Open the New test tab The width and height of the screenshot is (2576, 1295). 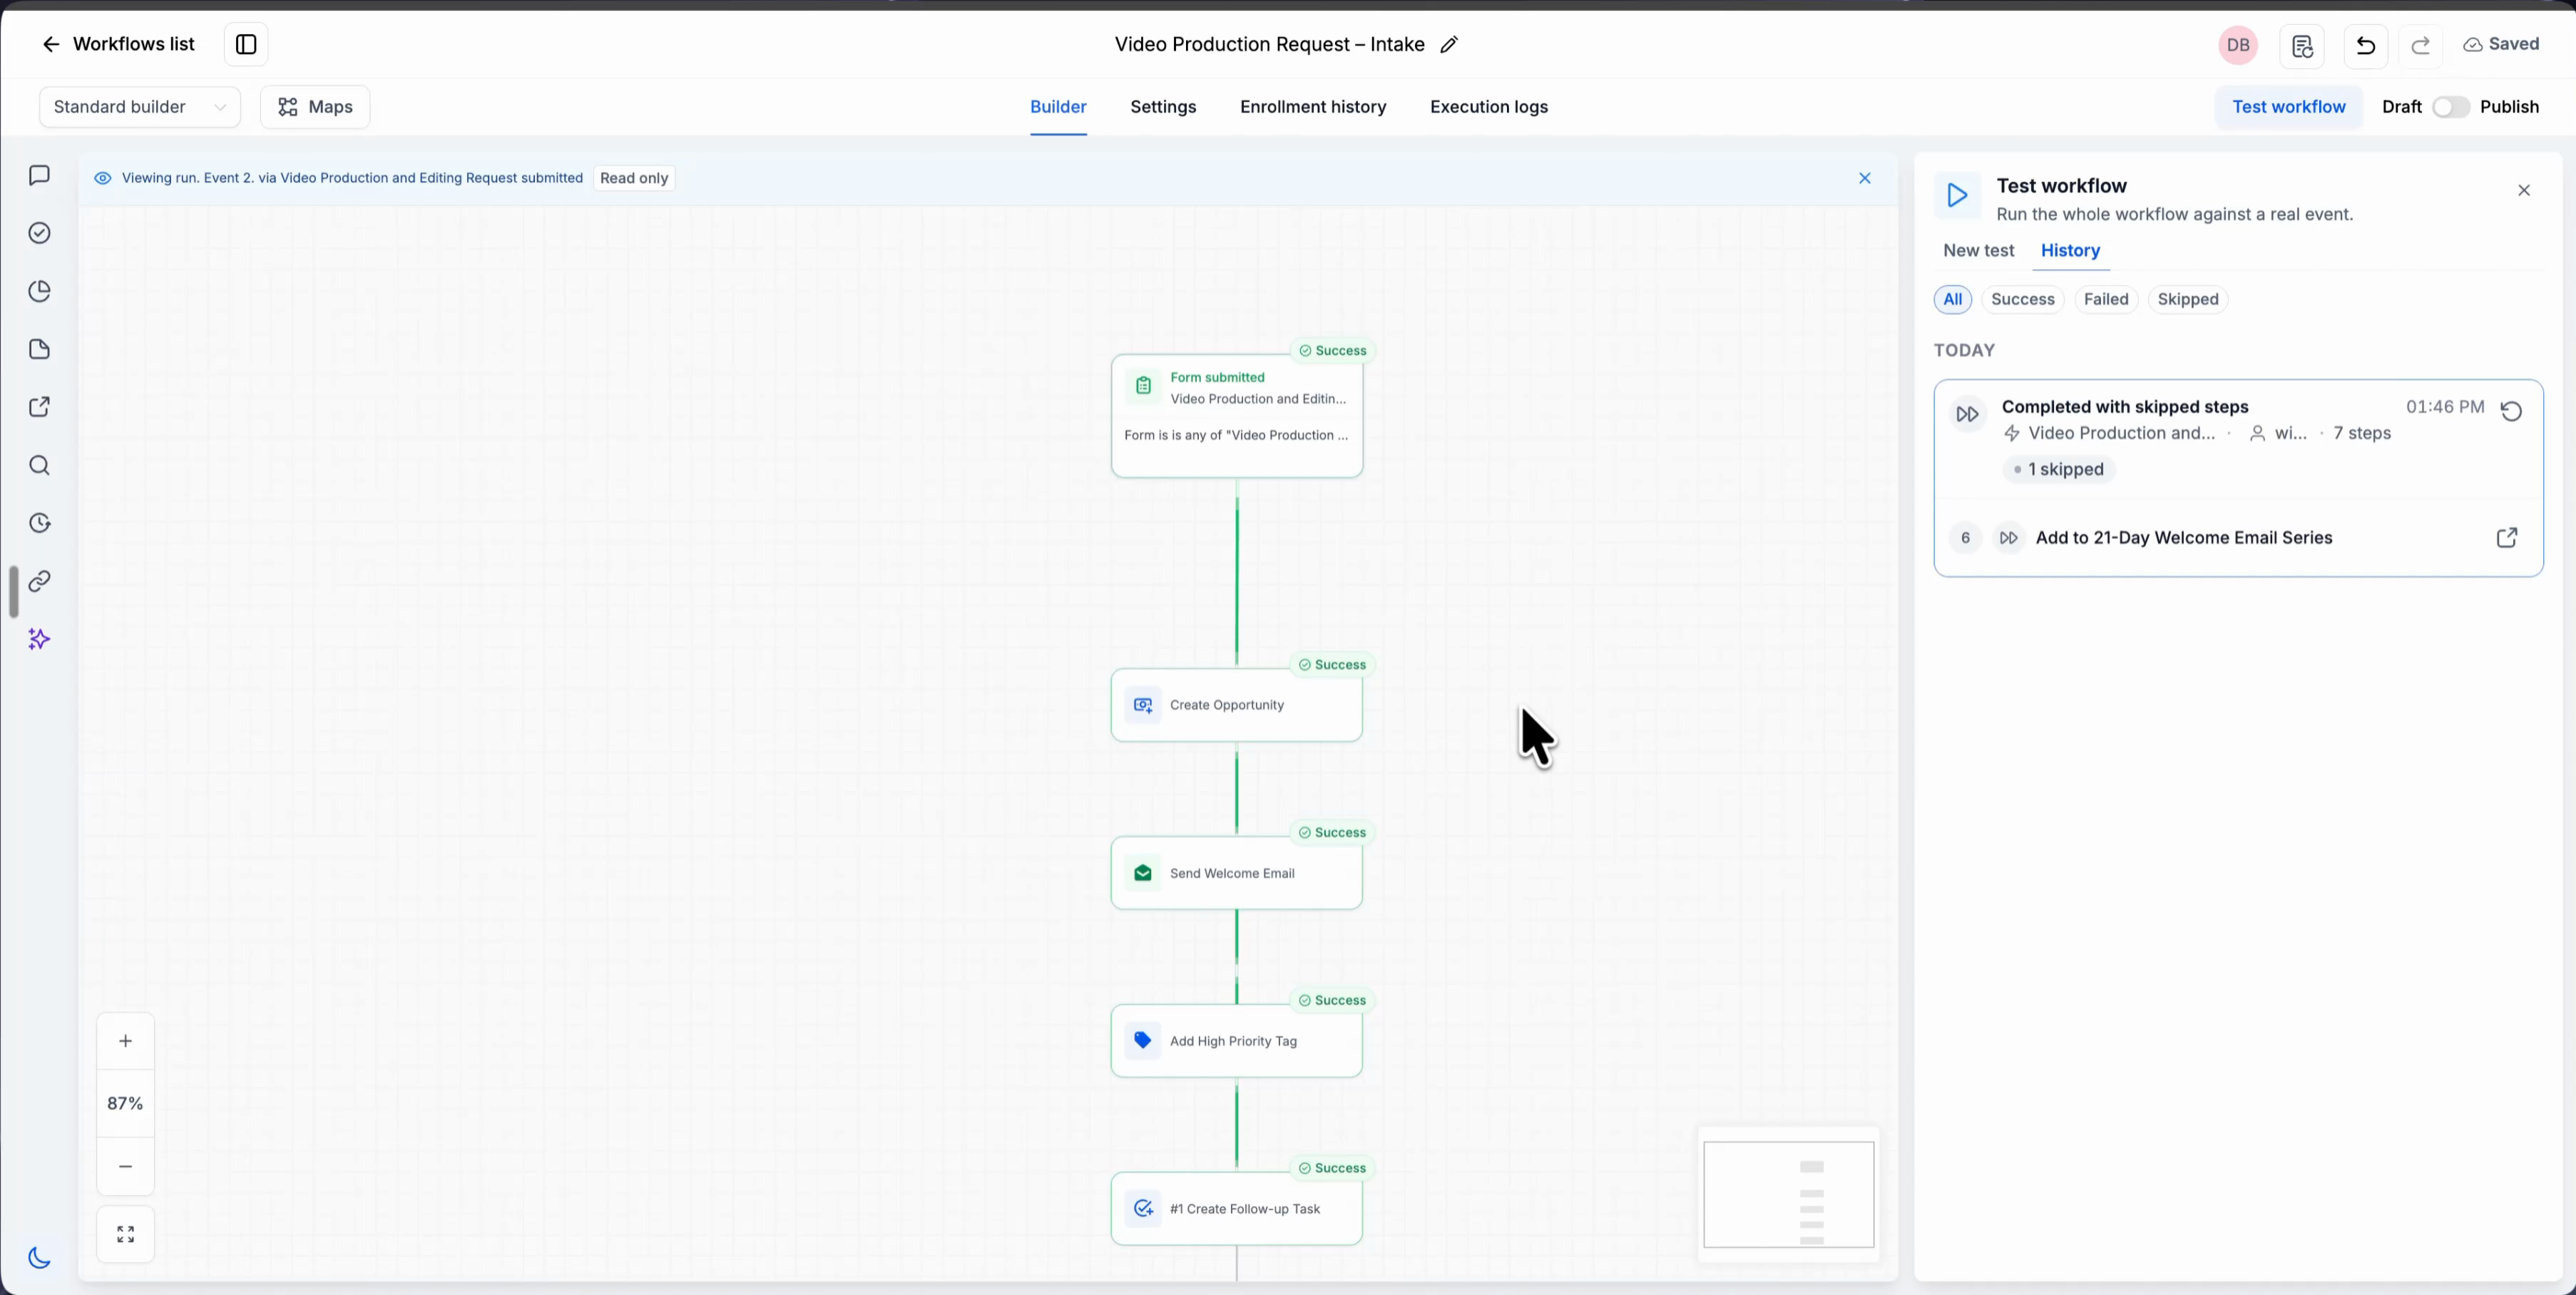coord(1978,250)
